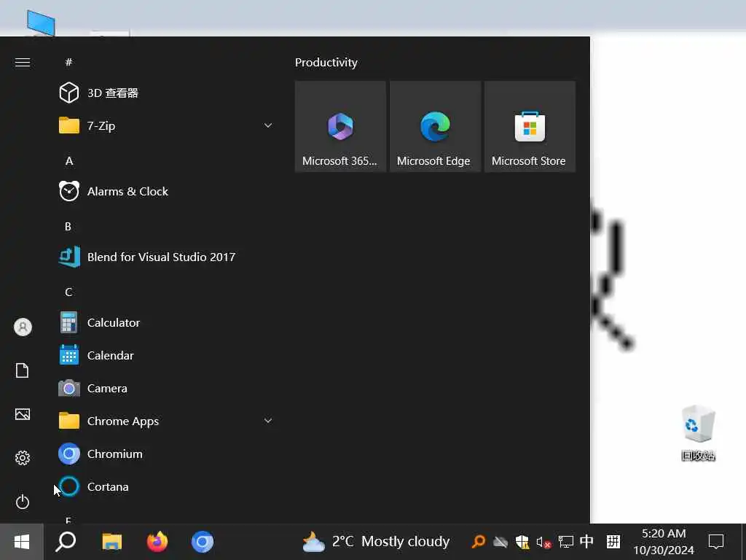Screen dimensions: 746x560
Task: Open Cortana from the app list
Action: (x=166, y=487)
